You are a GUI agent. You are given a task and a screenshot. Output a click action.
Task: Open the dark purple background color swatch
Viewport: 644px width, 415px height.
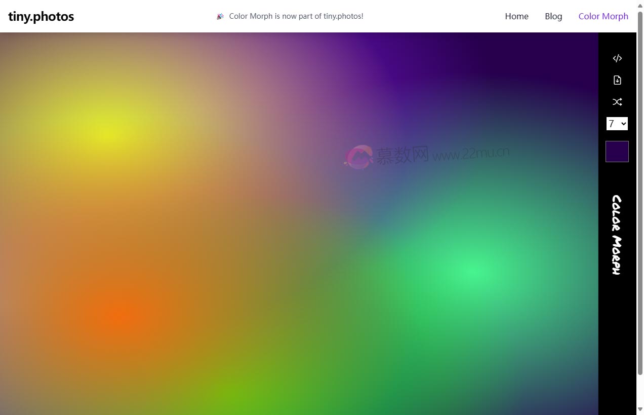617,152
